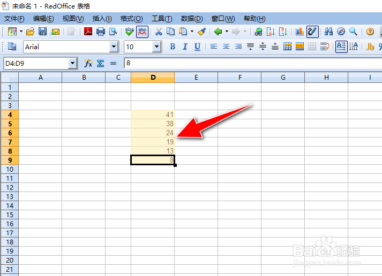Toggle the left-to-right text direction icon
The height and width of the screenshot is (276, 382).
(341, 46)
